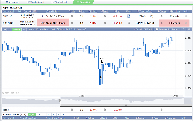193x121 pixels.
Task: Click the Open Date sort arrow
Action: point(58,11)
